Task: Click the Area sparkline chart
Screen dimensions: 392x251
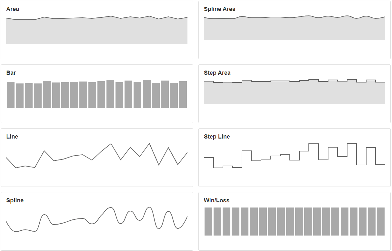Action: point(97,30)
